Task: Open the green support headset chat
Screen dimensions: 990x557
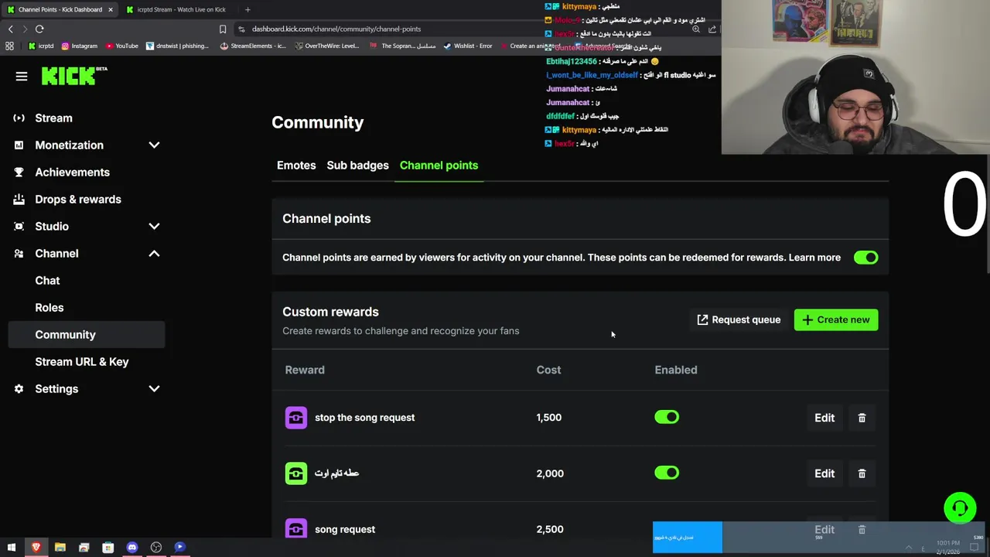Action: pyautogui.click(x=960, y=508)
